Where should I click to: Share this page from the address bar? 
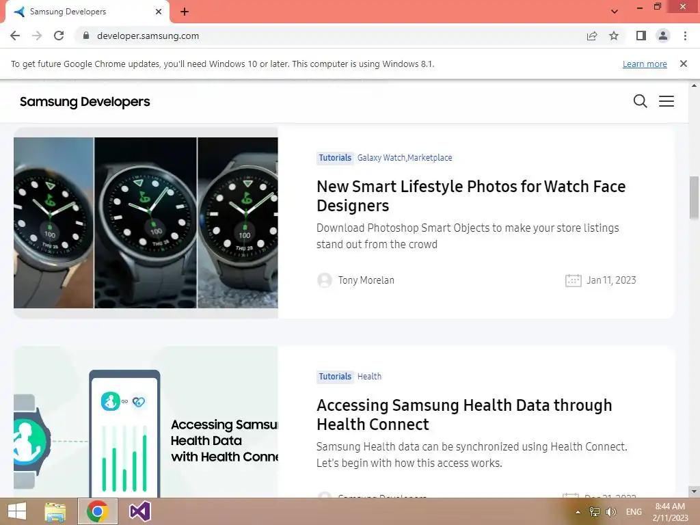(x=592, y=36)
